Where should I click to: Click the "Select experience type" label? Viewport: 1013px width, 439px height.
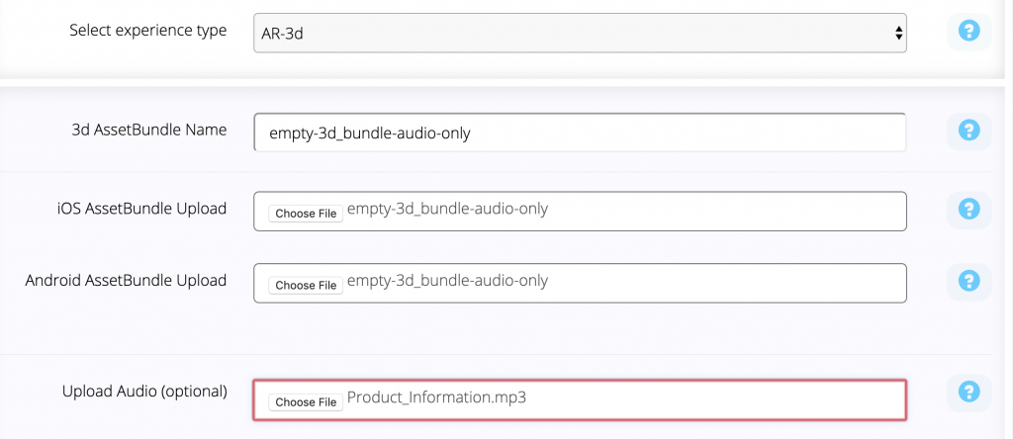point(148,31)
